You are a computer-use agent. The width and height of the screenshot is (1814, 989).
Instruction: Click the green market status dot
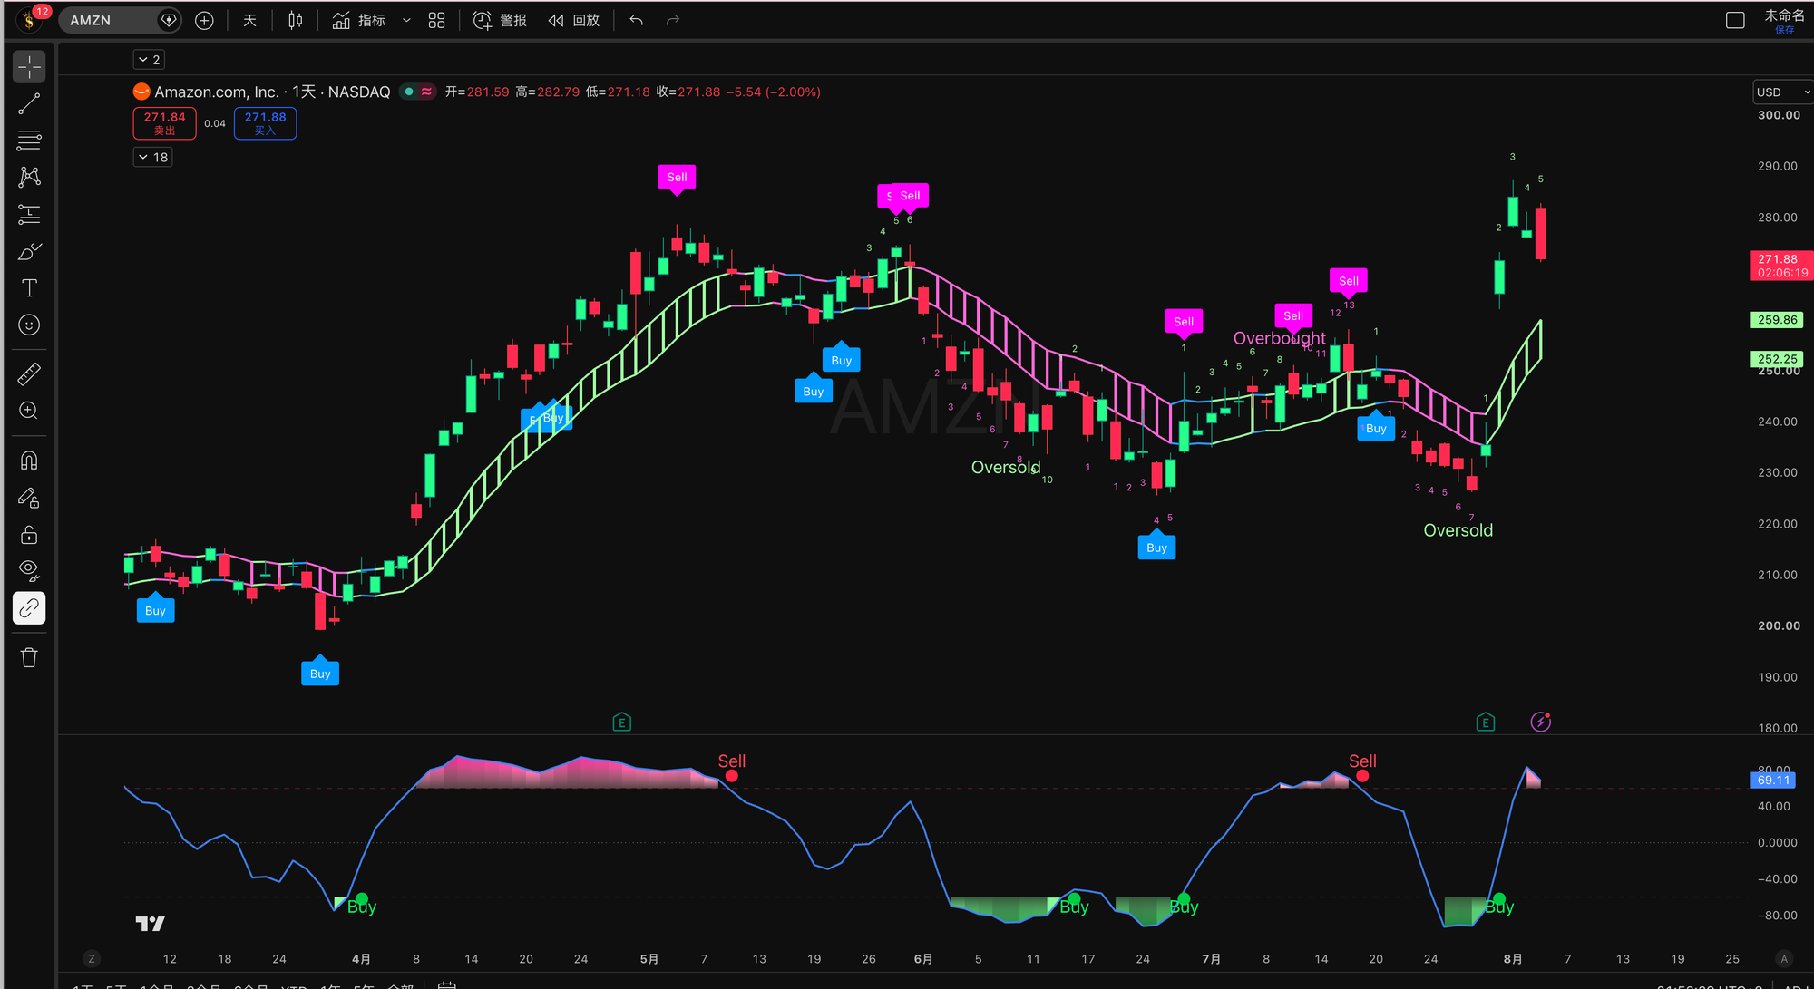tap(409, 92)
